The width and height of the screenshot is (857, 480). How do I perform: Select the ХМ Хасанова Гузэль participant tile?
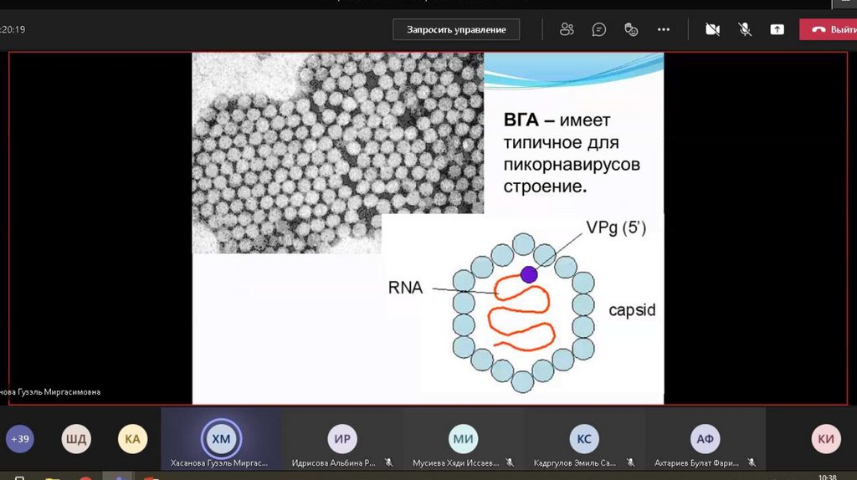point(221,438)
